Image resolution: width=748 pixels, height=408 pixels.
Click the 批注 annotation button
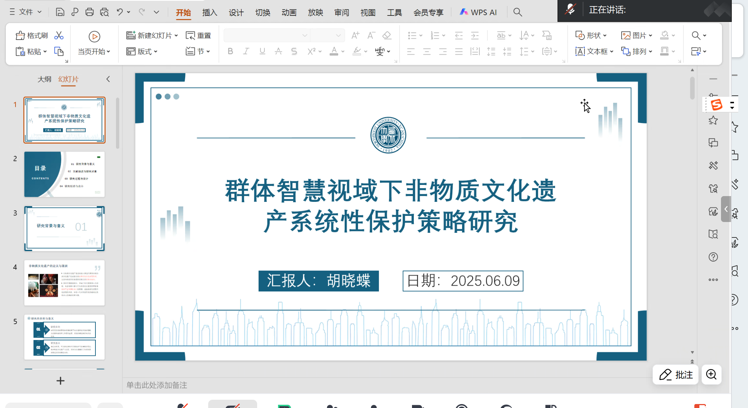pos(676,375)
